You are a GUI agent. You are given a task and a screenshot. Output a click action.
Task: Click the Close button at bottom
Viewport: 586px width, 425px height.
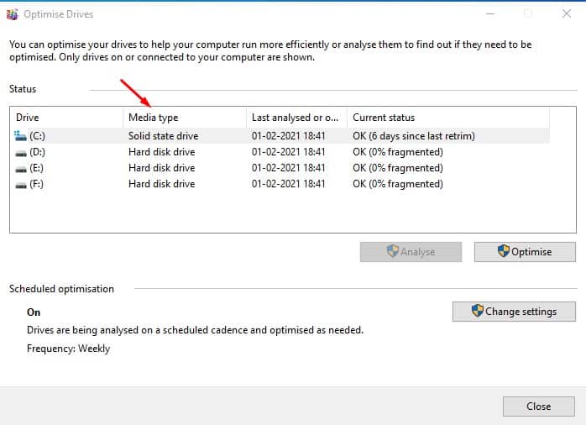[x=538, y=407]
